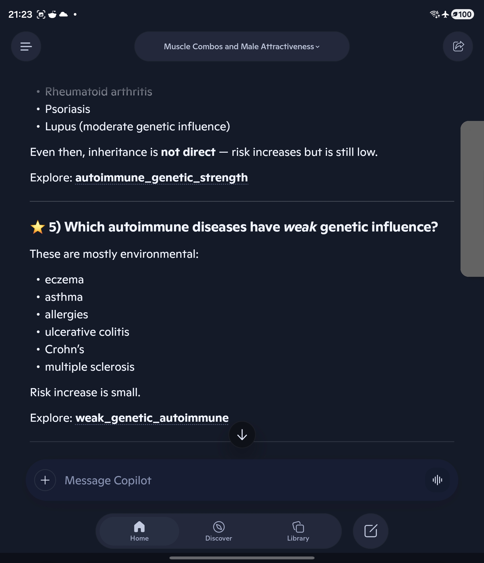Screen dimensions: 484x563
Task: Tap the Wi-Fi status icon
Action: (x=434, y=14)
